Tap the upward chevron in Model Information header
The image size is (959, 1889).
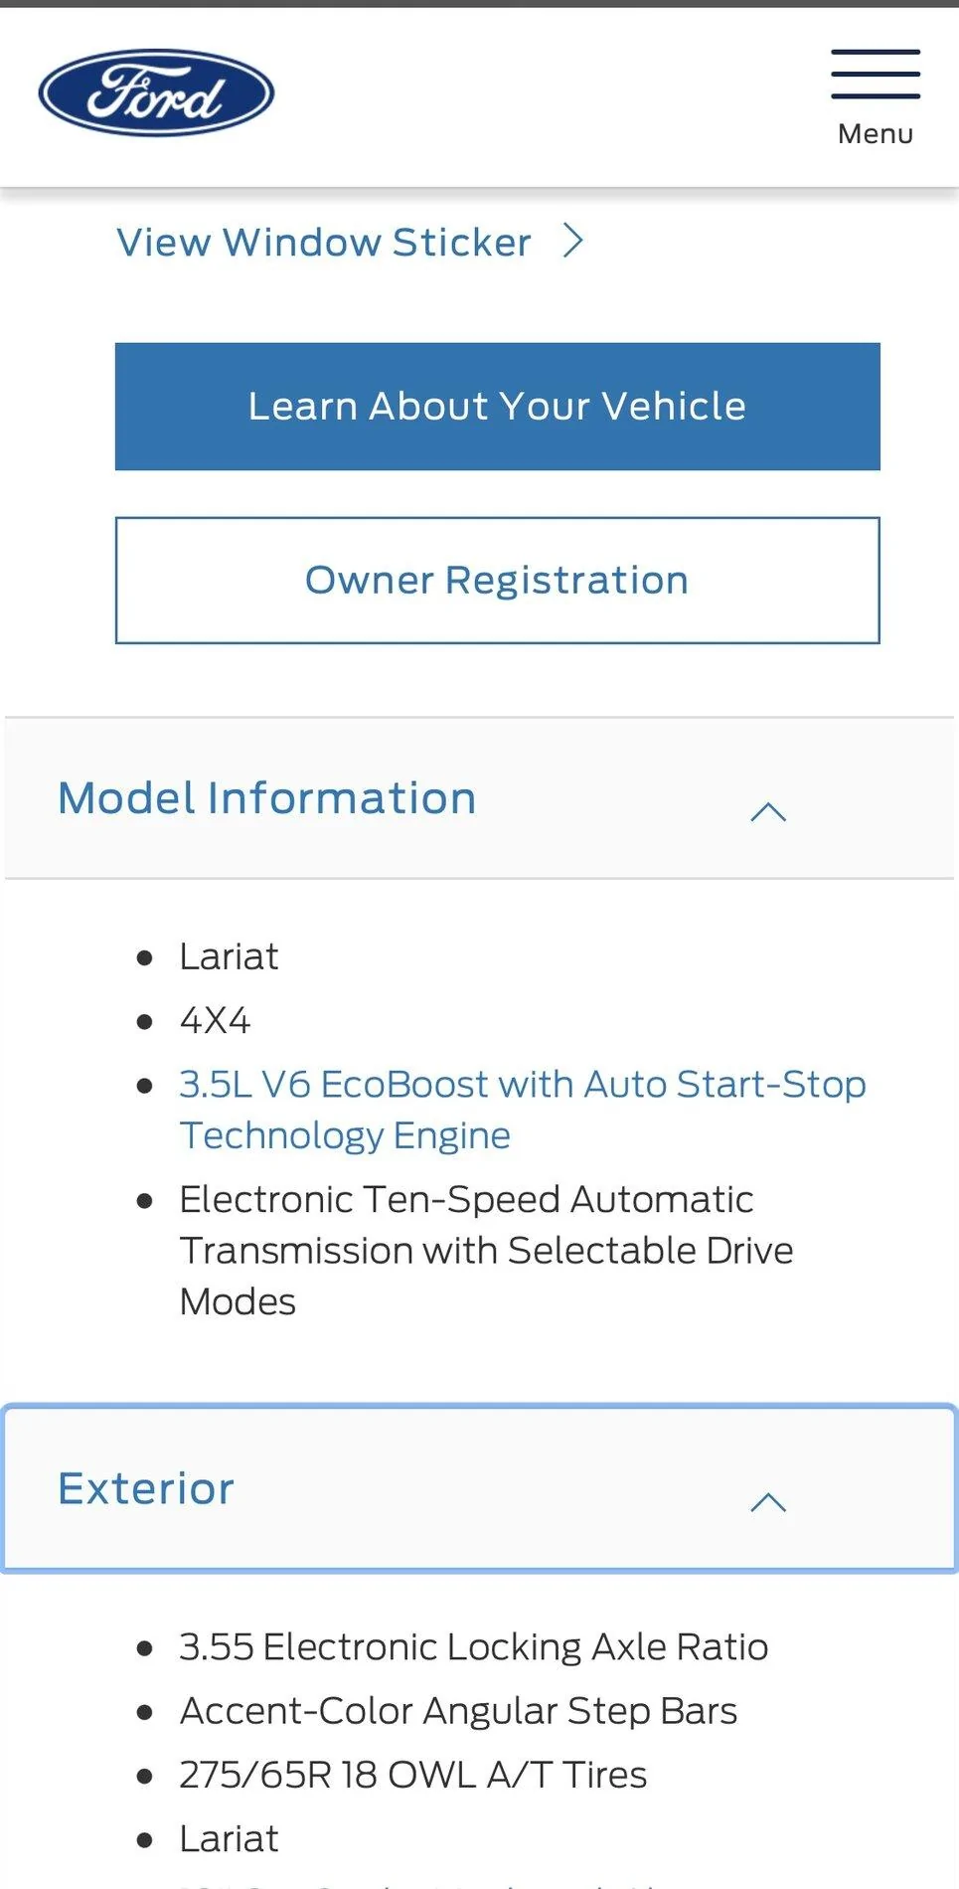(x=767, y=811)
